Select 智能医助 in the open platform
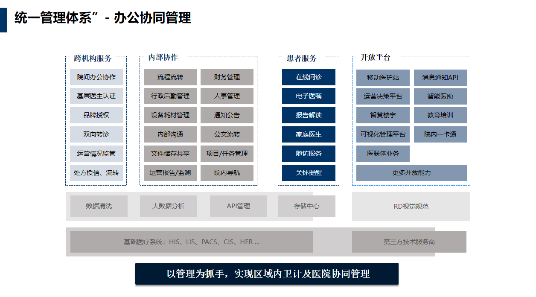 click(440, 96)
